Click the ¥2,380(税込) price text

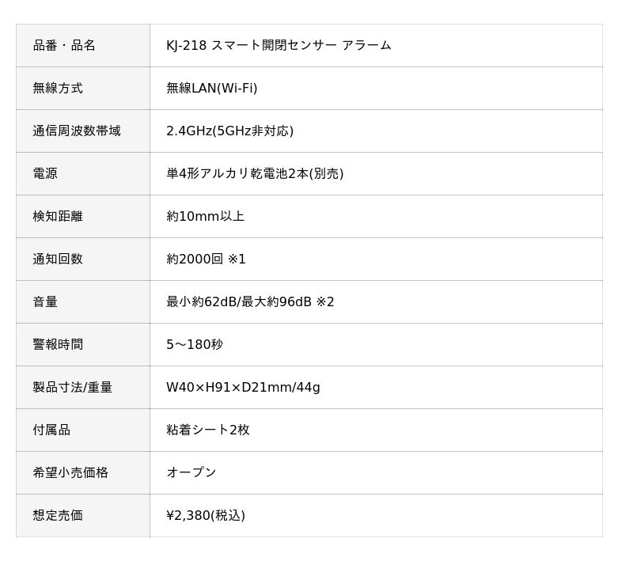206,516
